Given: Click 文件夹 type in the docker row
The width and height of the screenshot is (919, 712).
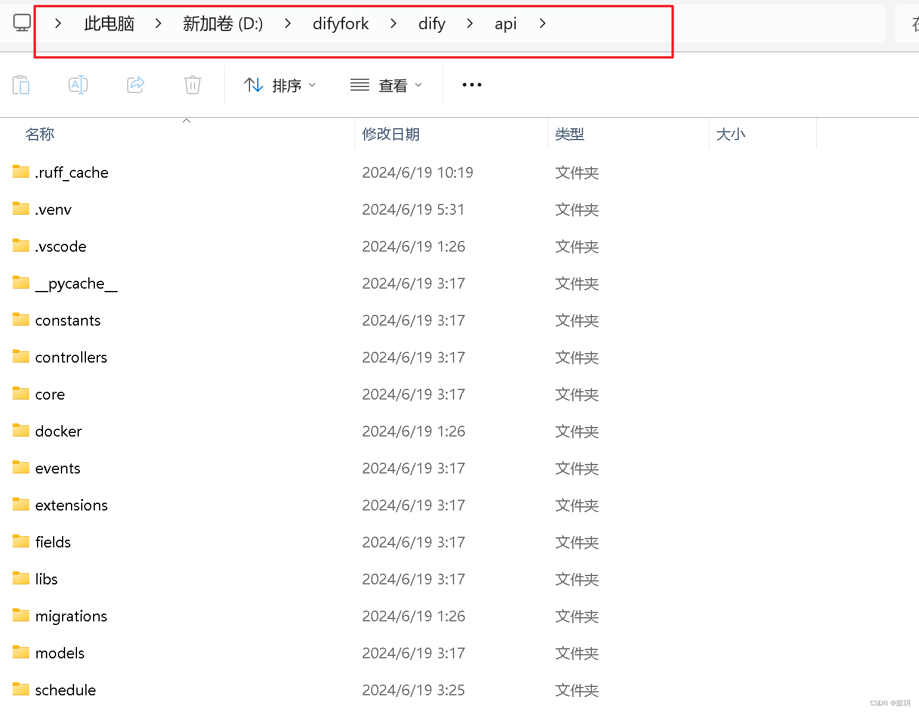Looking at the screenshot, I should tap(576, 432).
